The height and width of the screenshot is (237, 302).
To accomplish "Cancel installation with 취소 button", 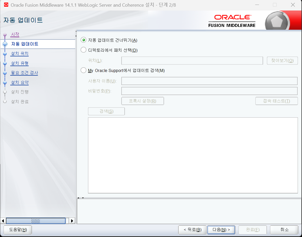I will click(284, 230).
